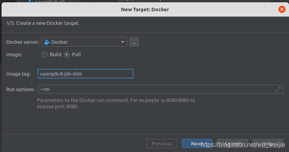The height and width of the screenshot is (152, 289).
Task: Click the Next button
Action: (197, 143)
